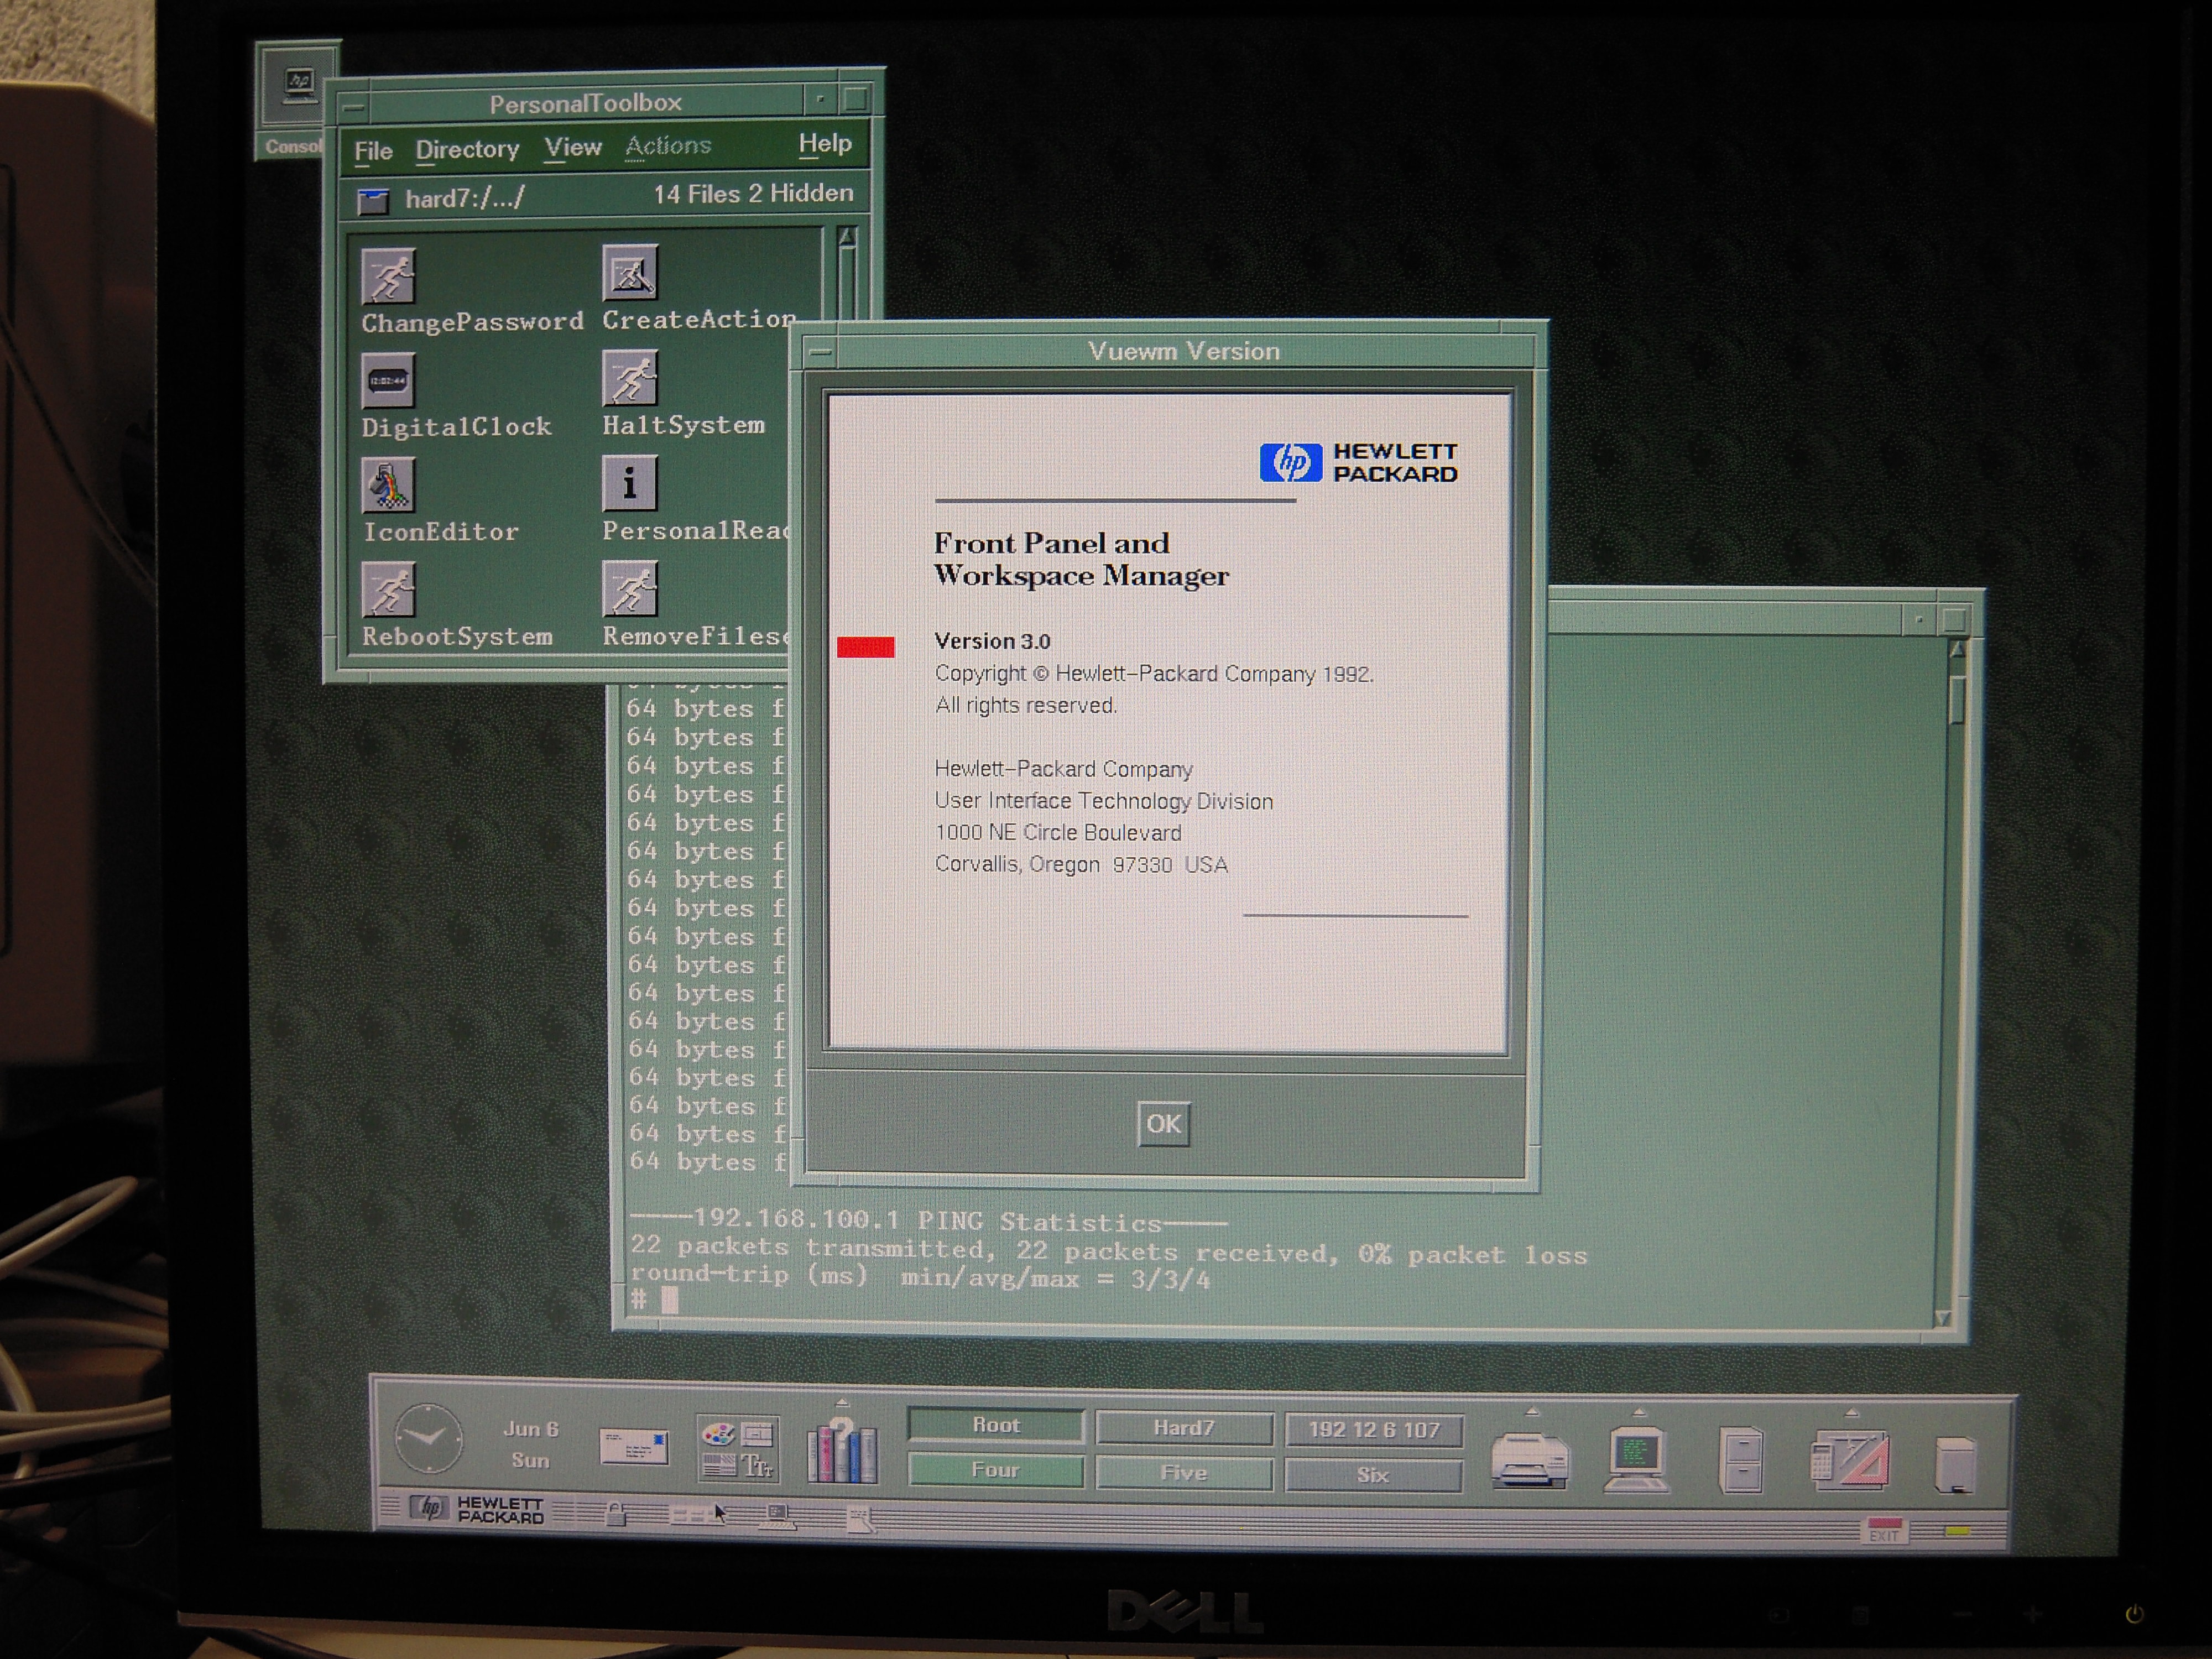Select the DigitalClock icon
Image resolution: width=2212 pixels, height=1659 pixels.
point(388,381)
